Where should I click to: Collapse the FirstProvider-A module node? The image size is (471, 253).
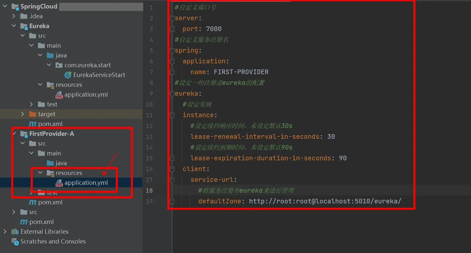tap(14, 134)
